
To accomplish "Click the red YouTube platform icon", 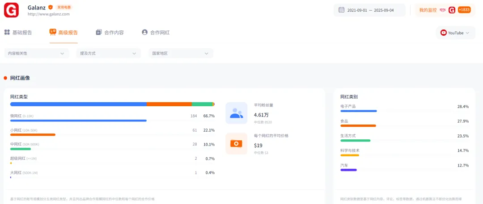I will pyautogui.click(x=444, y=33).
